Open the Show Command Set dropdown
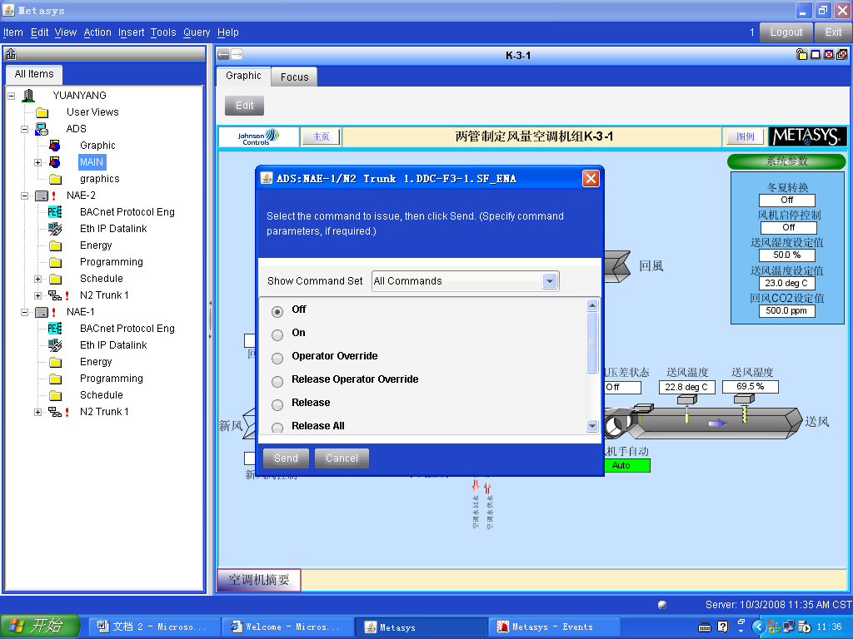 [549, 281]
